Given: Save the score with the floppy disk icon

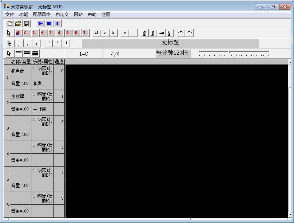Looking at the screenshot, I should pyautogui.click(x=26, y=23).
